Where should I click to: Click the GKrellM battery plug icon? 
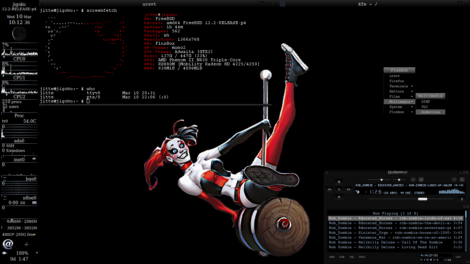[x=4, y=253]
